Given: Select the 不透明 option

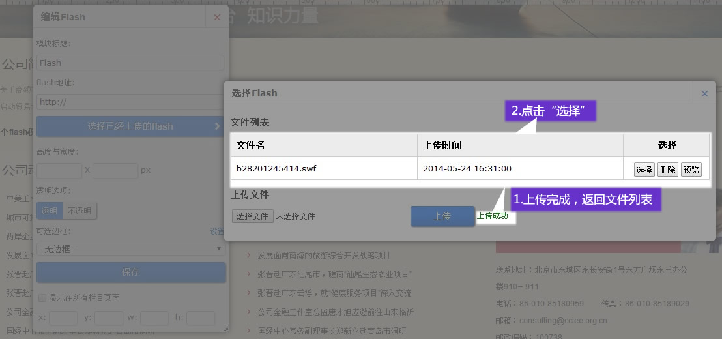Looking at the screenshot, I should click(79, 211).
